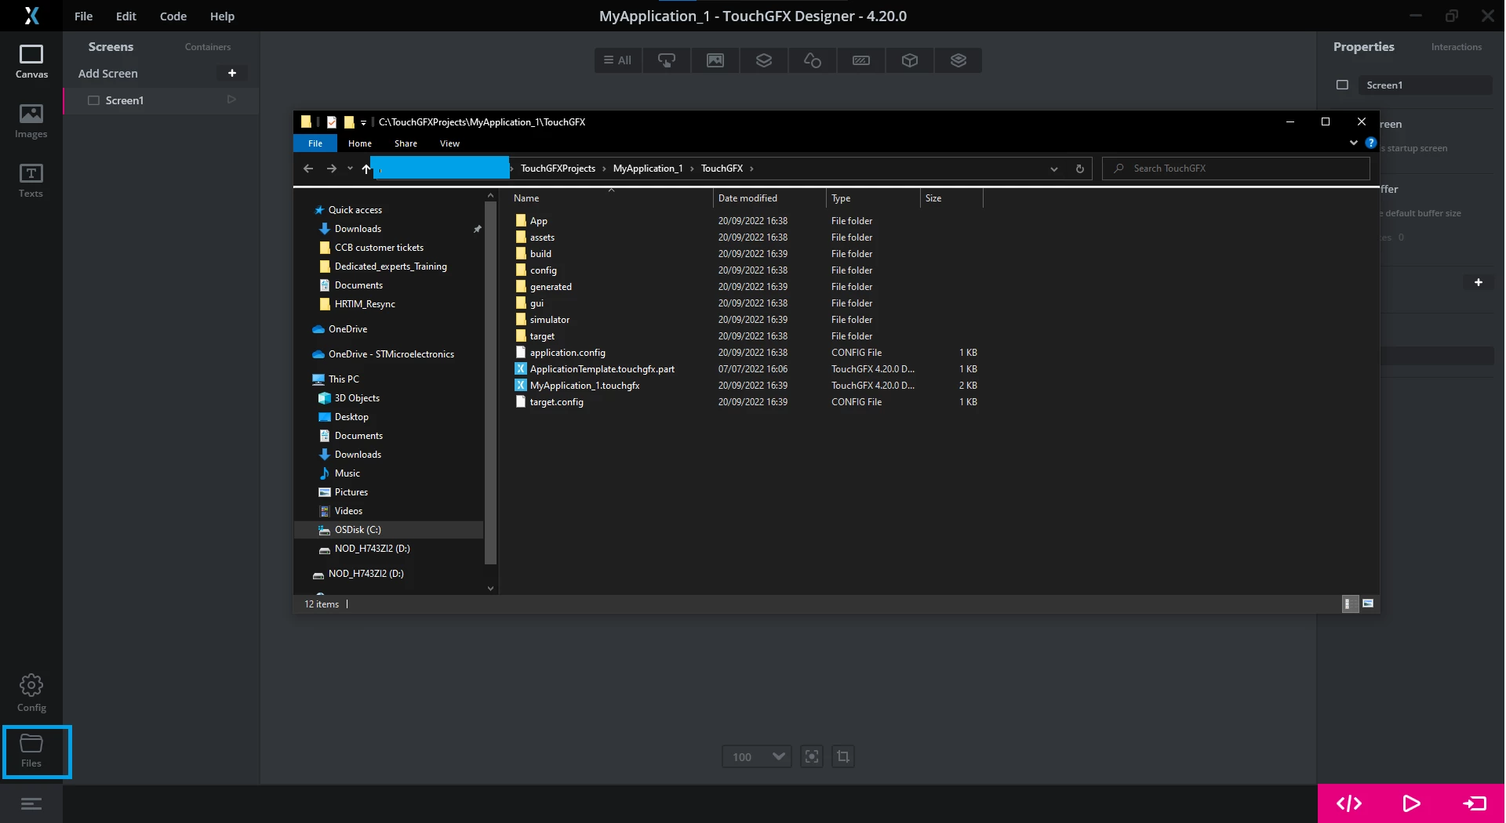The image size is (1506, 823).
Task: Select the generated folder
Action: tap(551, 287)
